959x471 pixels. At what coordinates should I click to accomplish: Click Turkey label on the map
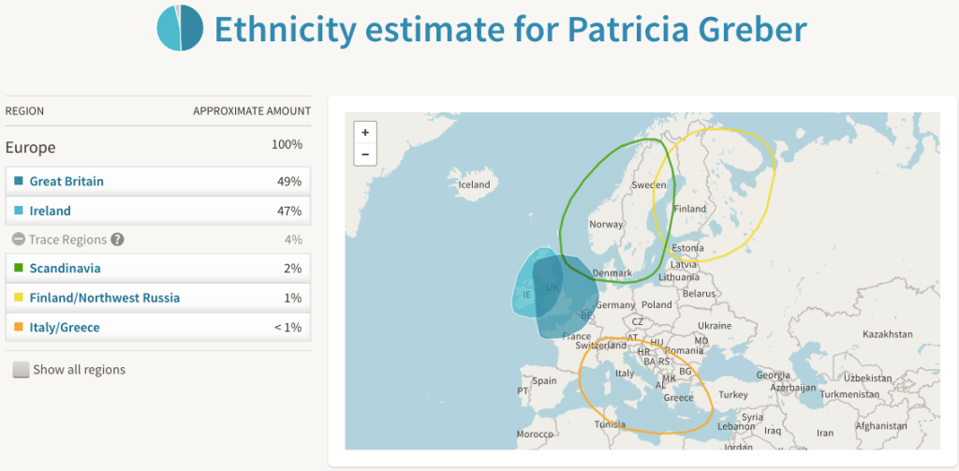[x=732, y=395]
